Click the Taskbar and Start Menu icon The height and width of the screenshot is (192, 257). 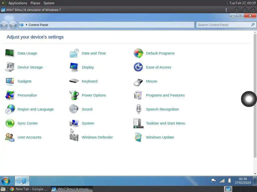click(138, 123)
